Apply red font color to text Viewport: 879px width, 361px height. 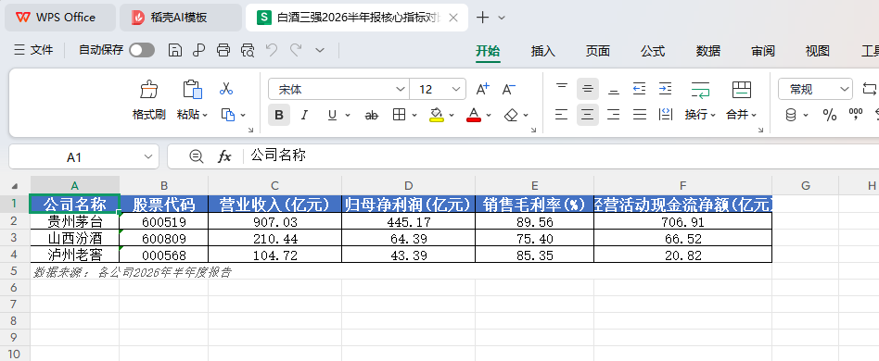(474, 115)
